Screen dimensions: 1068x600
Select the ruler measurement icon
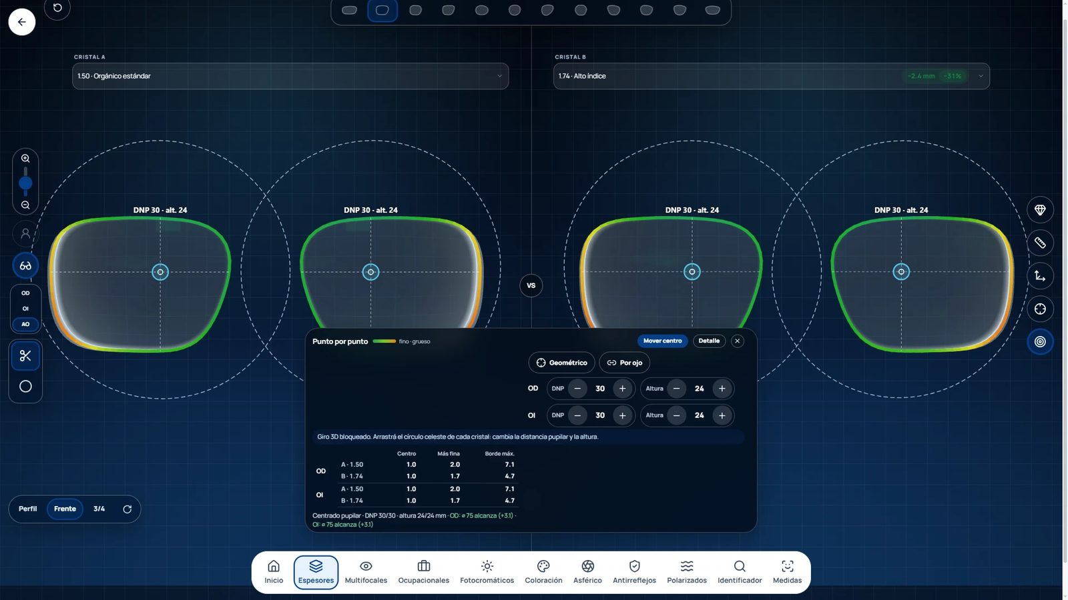click(x=1040, y=243)
